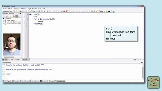Open the Fichier menu
Viewport: 162px width, 91px height.
click(x=5, y=9)
